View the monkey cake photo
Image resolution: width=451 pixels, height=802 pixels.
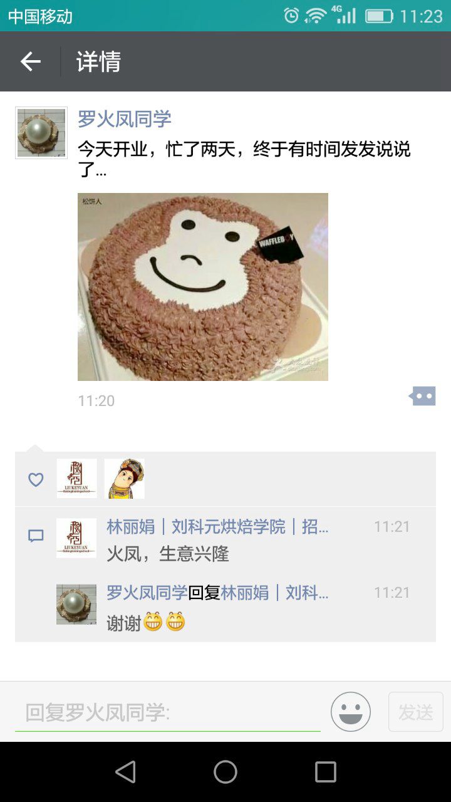click(203, 287)
